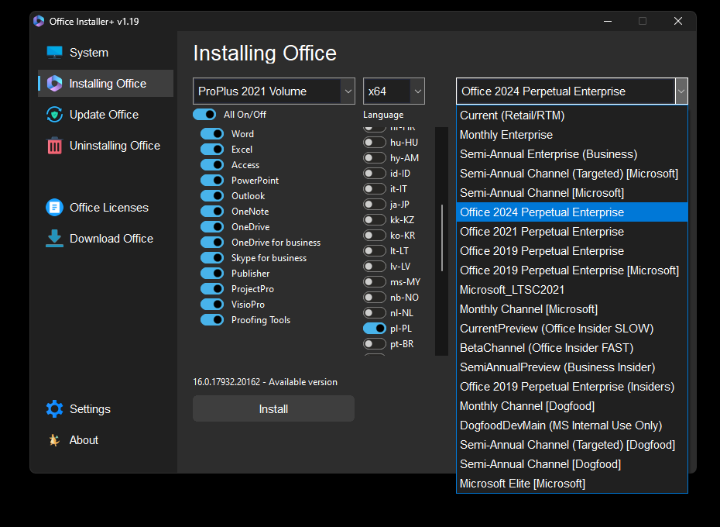
Task: Click the System monitor icon
Action: [54, 53]
